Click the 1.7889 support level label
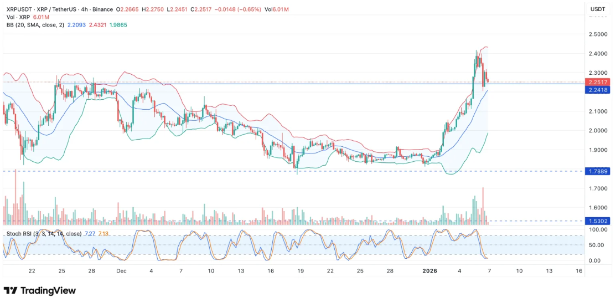 pos(598,171)
